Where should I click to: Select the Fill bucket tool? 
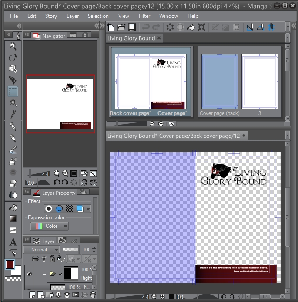coord(13,207)
